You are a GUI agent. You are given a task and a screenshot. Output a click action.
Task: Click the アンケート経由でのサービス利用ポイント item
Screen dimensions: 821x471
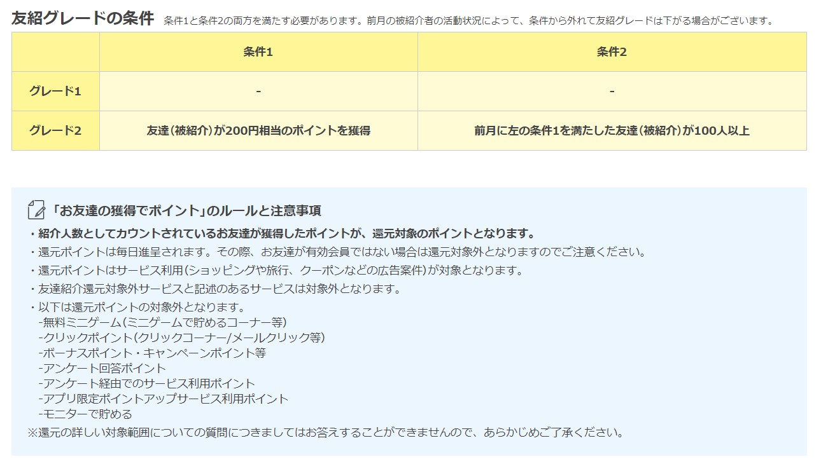(146, 383)
